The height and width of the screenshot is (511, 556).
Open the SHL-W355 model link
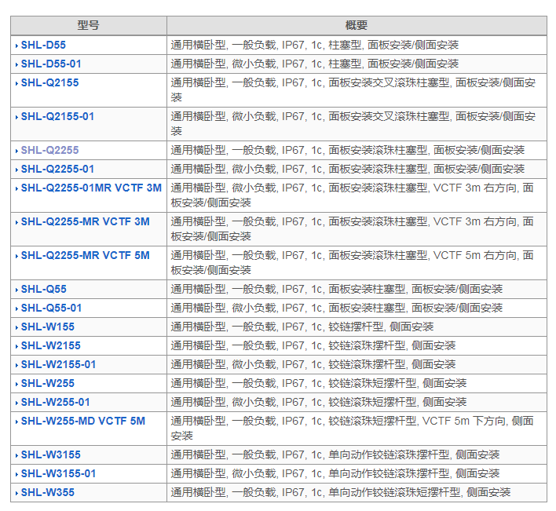48,492
